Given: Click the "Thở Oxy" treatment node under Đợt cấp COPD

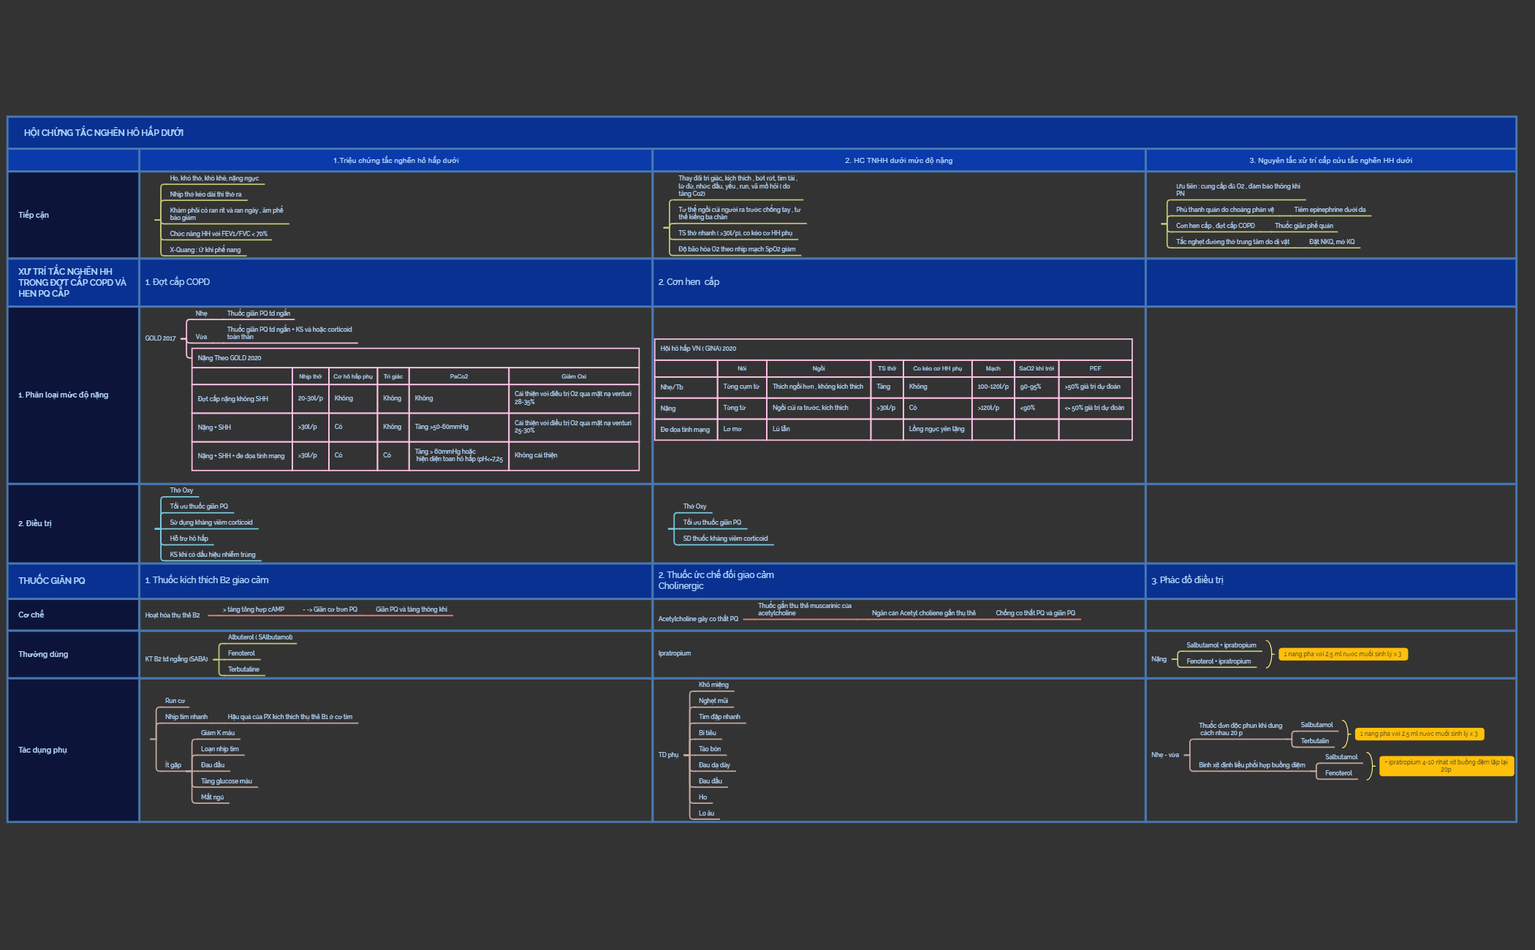Looking at the screenshot, I should tap(180, 490).
